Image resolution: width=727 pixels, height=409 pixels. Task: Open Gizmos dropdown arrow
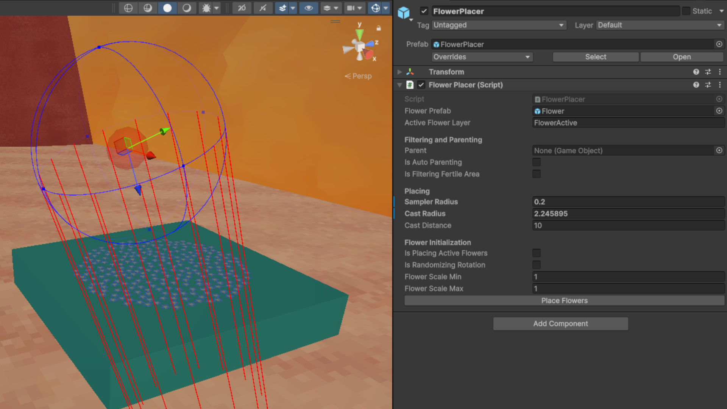click(x=386, y=8)
